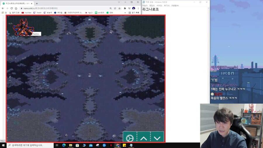The image size is (263, 148).
Task: Open 읽기 목록 reading list
Action: [x=134, y=13]
